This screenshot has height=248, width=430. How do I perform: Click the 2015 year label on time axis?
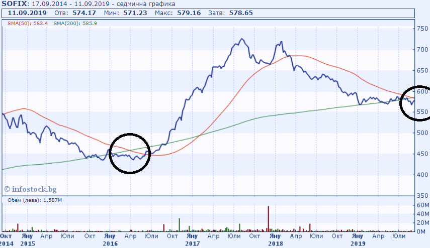coord(28,243)
